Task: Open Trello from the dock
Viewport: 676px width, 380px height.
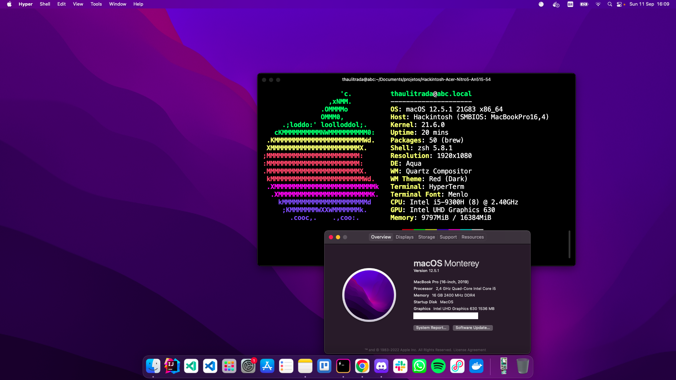Action: coord(324,366)
